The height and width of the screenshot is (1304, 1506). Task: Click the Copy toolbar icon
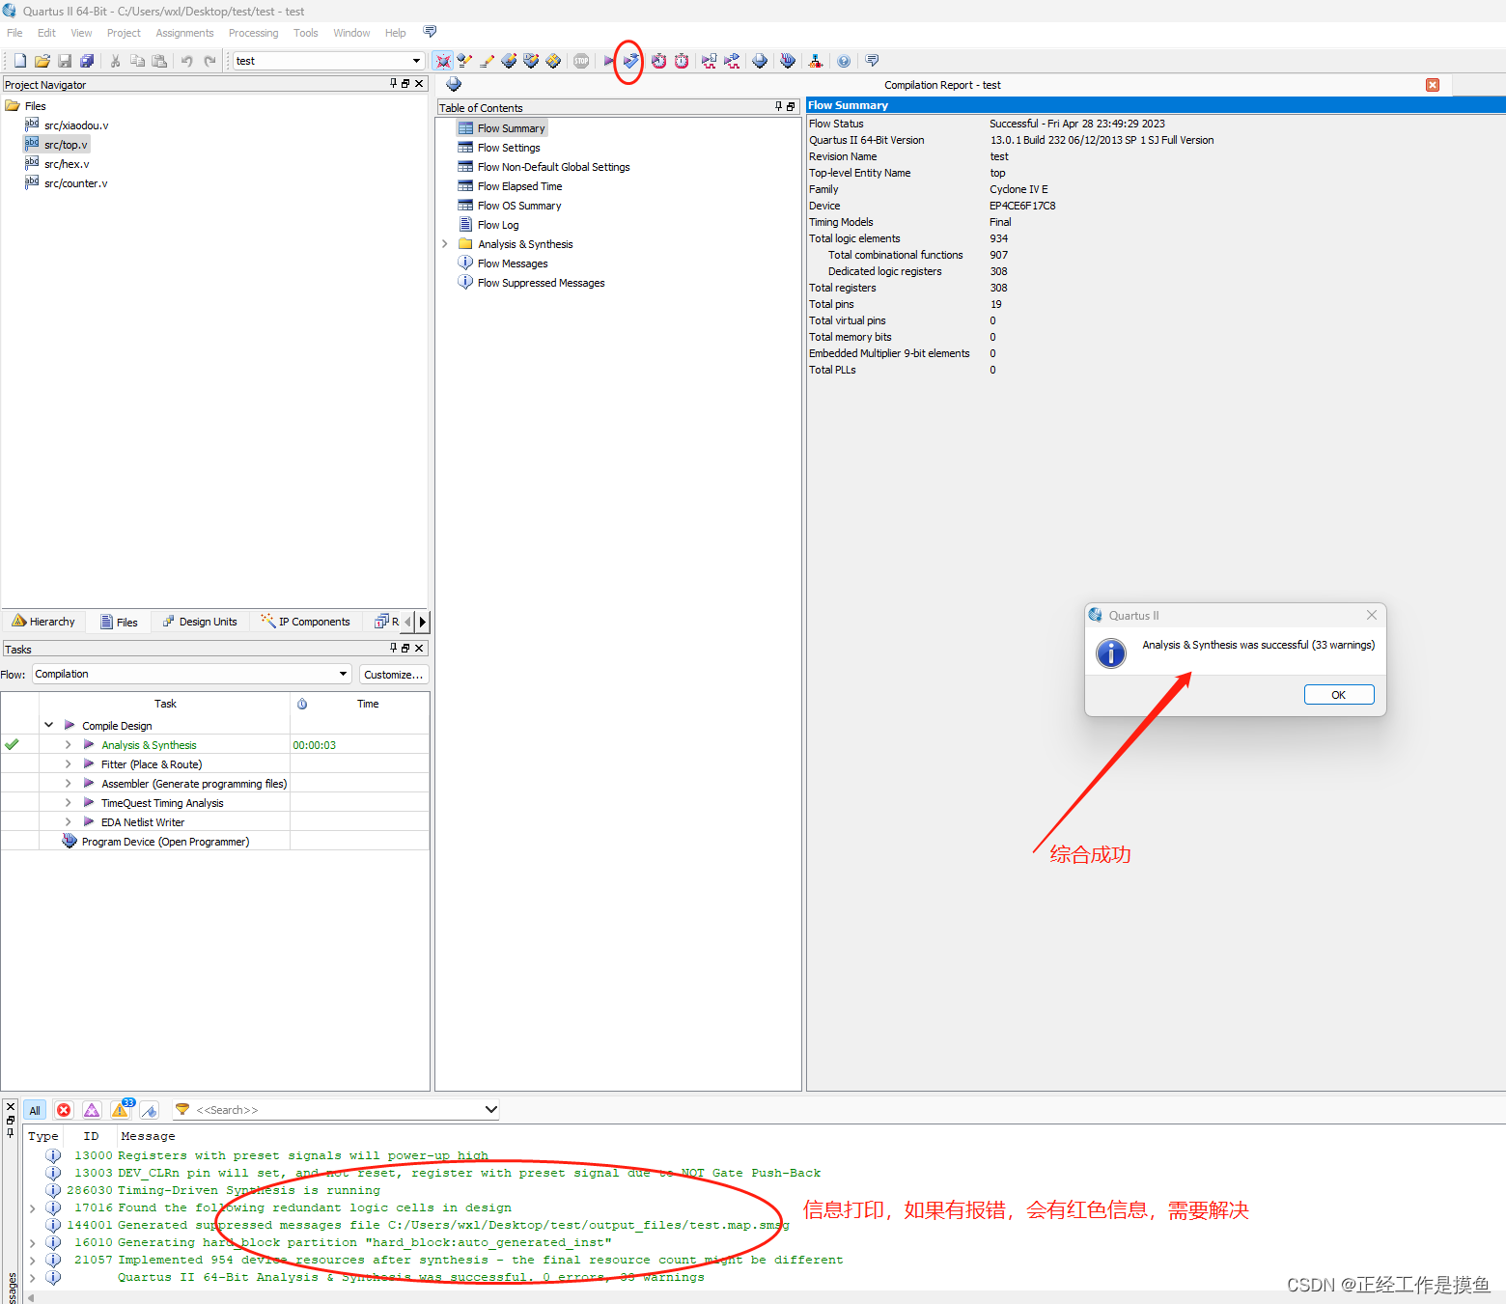coord(137,61)
